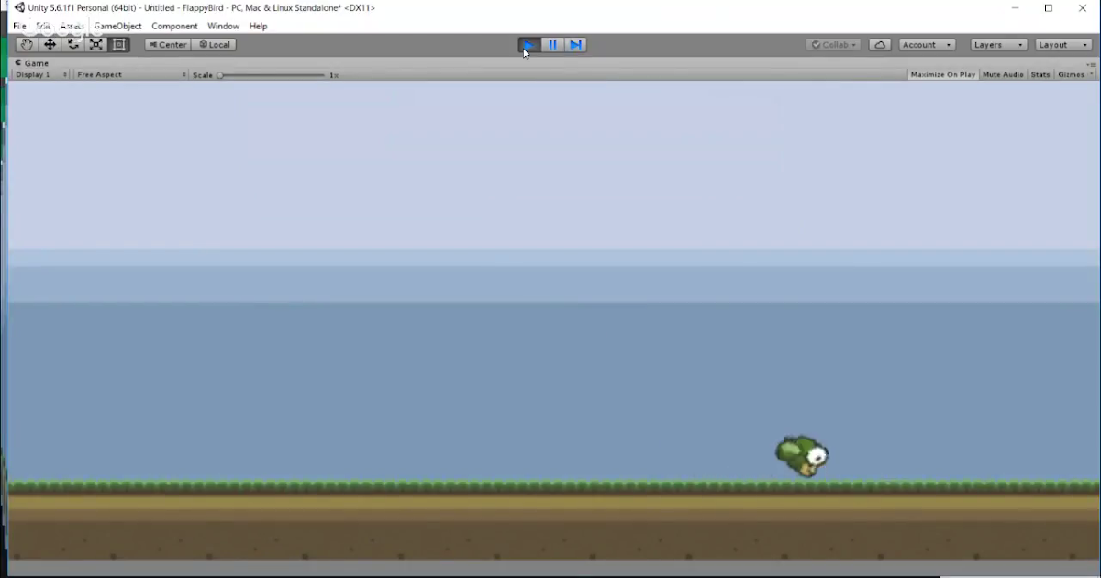Toggle Gizmos in Game view
This screenshot has width=1101, height=578.
click(1071, 74)
